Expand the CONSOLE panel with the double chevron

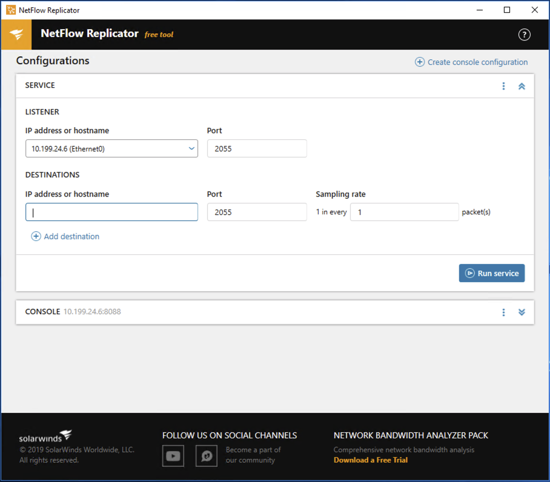tap(522, 312)
